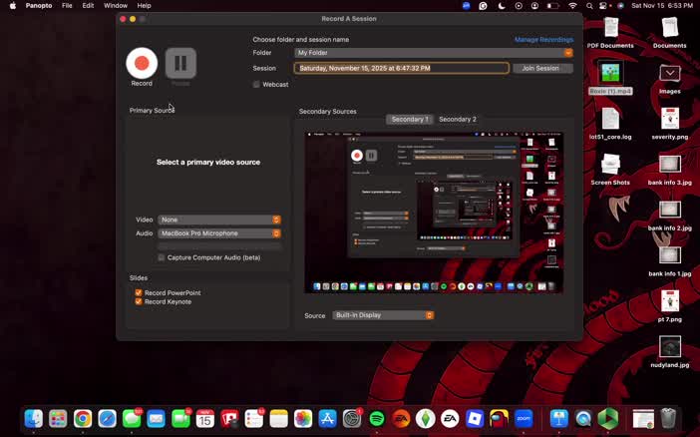This screenshot has width=700, height=437.
Task: Toggle Capture Computer Audio (beta)
Action: (162, 257)
